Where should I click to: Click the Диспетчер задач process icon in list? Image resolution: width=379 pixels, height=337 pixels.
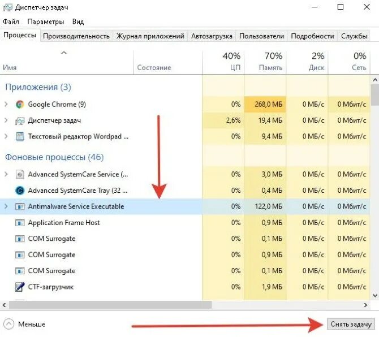coord(20,120)
